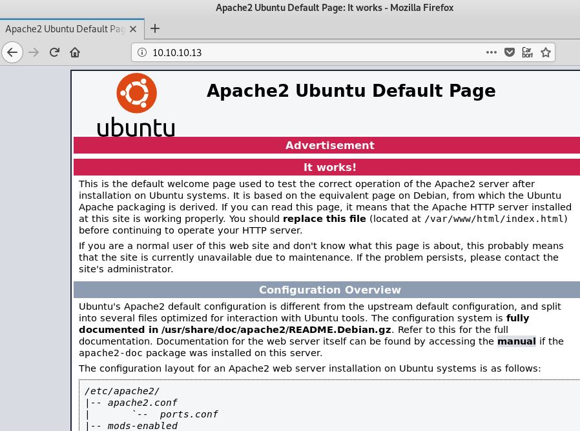Viewport: 580px width, 431px height.
Task: Save page to Pocket
Action: coord(510,52)
